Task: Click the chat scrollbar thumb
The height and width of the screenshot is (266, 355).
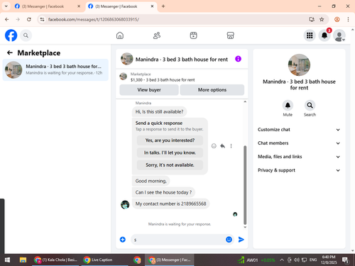Action: (245, 185)
